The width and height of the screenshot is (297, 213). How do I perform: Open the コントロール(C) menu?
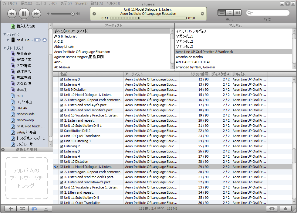tap(46, 3)
